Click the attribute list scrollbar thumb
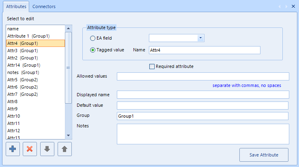Screen dimensions: 299x167 pyautogui.click(x=68, y=68)
